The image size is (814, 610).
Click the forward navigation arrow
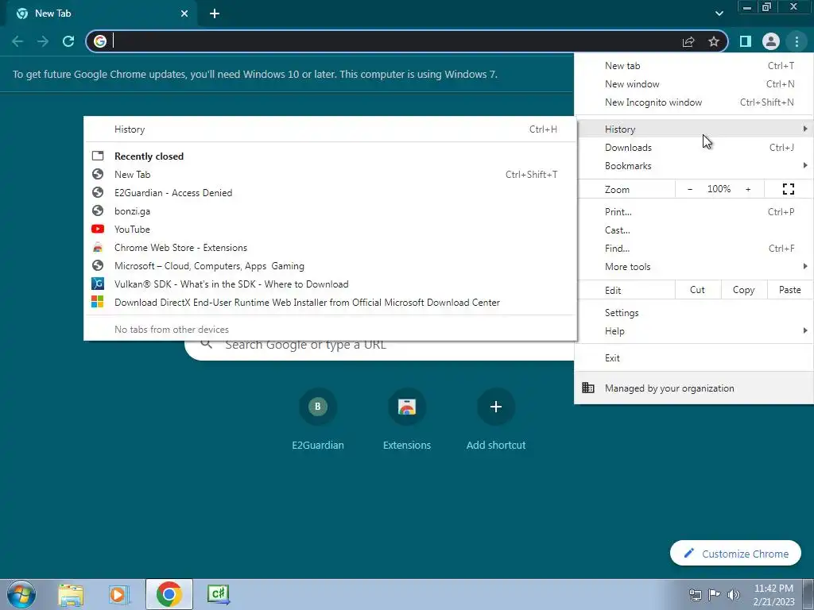point(43,41)
